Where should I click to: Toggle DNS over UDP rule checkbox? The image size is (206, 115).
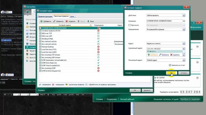40,36
